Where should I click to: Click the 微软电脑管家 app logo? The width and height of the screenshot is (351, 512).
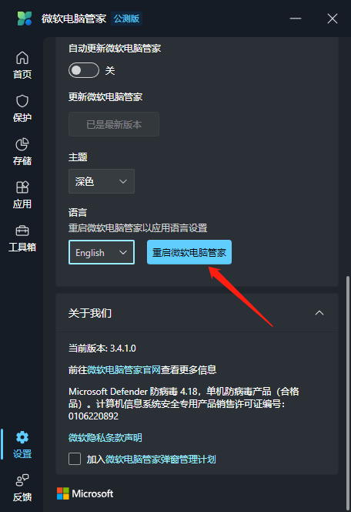click(x=25, y=19)
